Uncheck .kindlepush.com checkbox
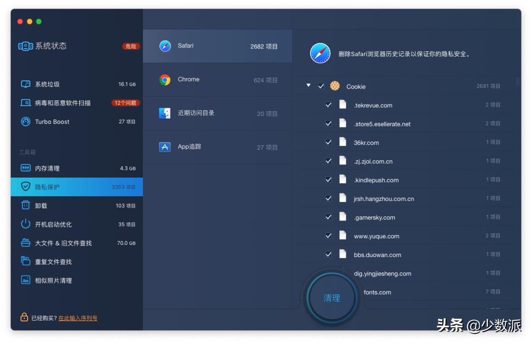This screenshot has height=343, width=532. [328, 180]
